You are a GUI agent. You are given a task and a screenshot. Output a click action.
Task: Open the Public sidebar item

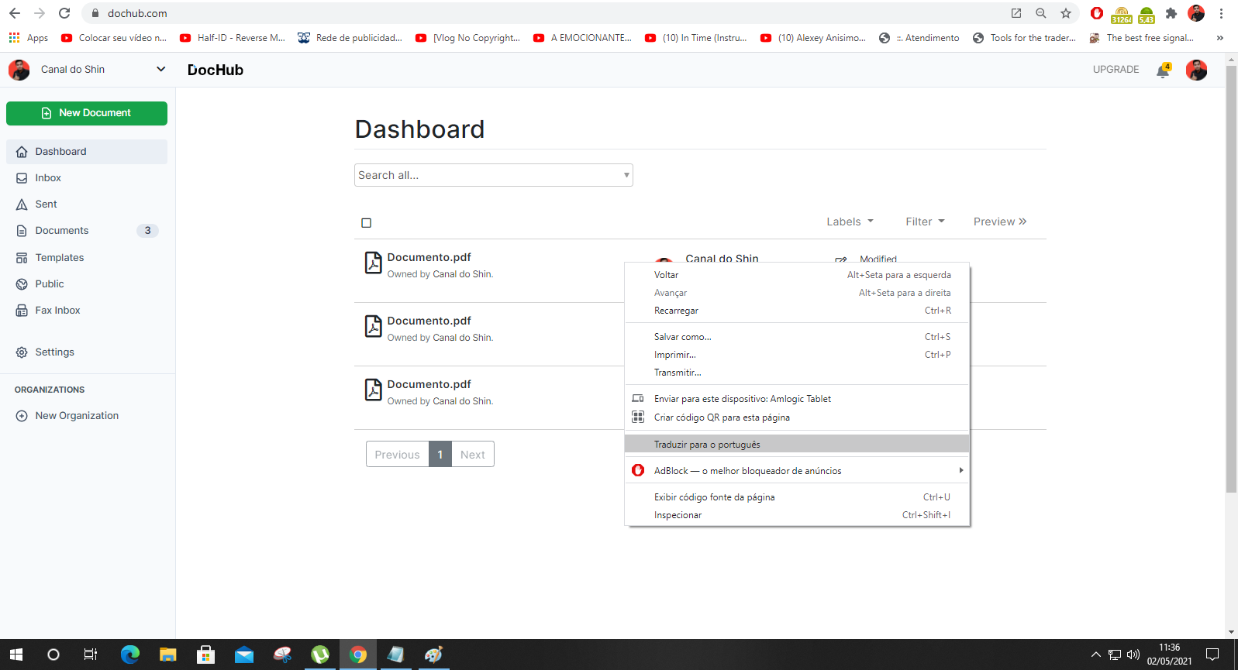pyautogui.click(x=87, y=284)
